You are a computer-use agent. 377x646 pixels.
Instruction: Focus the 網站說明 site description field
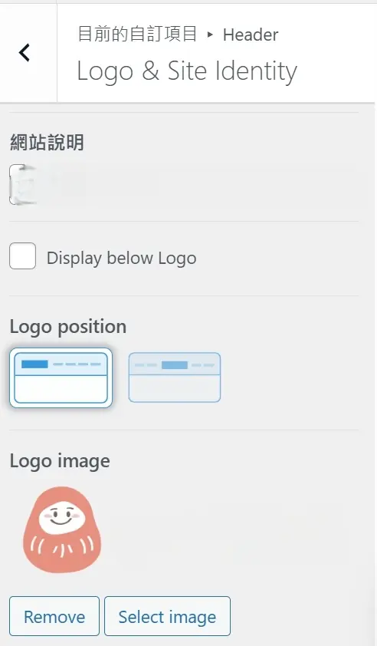[184, 184]
